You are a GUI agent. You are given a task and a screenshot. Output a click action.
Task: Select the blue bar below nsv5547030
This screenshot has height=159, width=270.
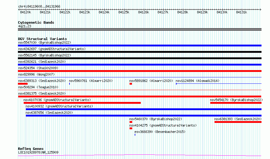[140, 46]
